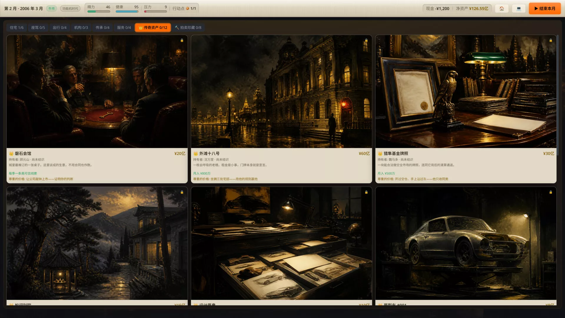Click the 月入 ¥500万 income line
This screenshot has height=318, width=565.
point(386,173)
